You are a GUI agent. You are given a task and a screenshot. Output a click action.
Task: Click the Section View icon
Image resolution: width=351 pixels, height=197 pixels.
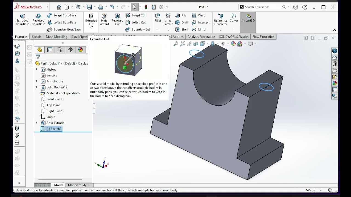point(196,44)
